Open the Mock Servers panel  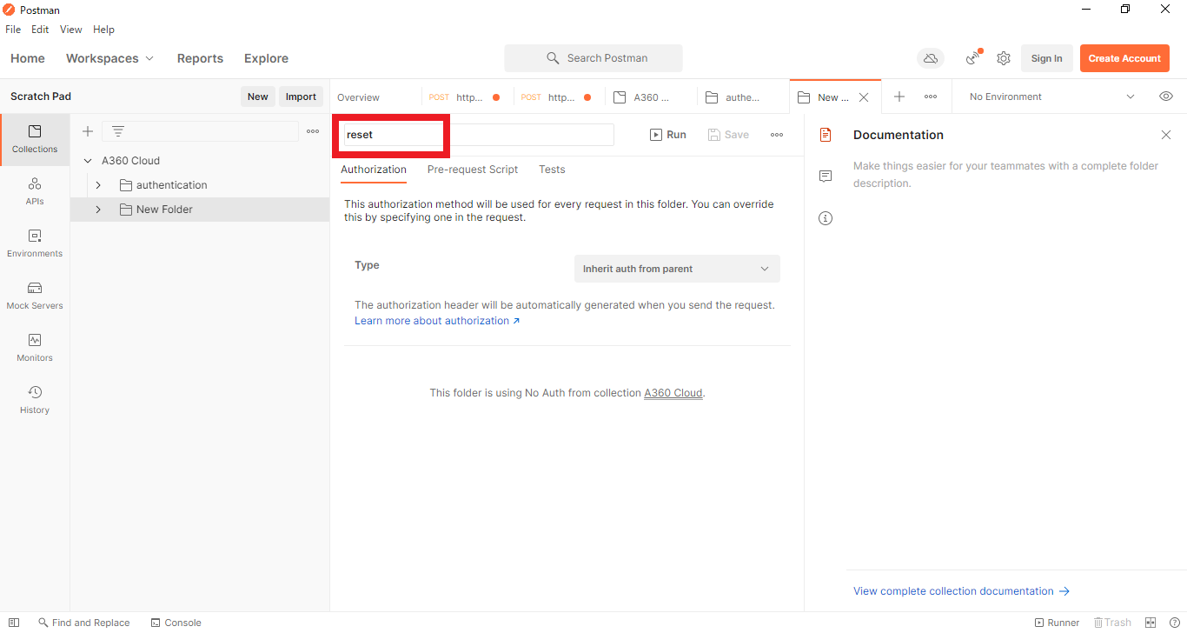pyautogui.click(x=35, y=296)
